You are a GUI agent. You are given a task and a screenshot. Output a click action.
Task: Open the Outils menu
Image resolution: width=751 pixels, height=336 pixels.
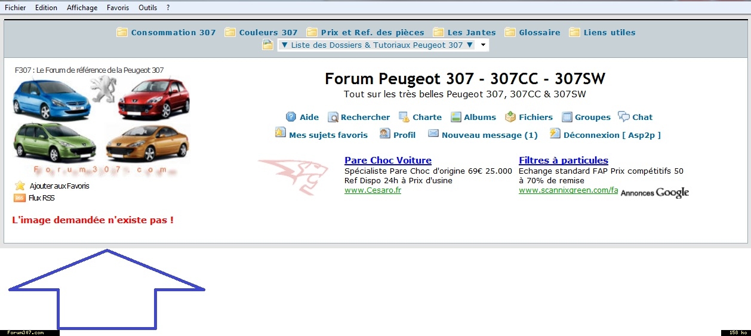click(x=147, y=8)
